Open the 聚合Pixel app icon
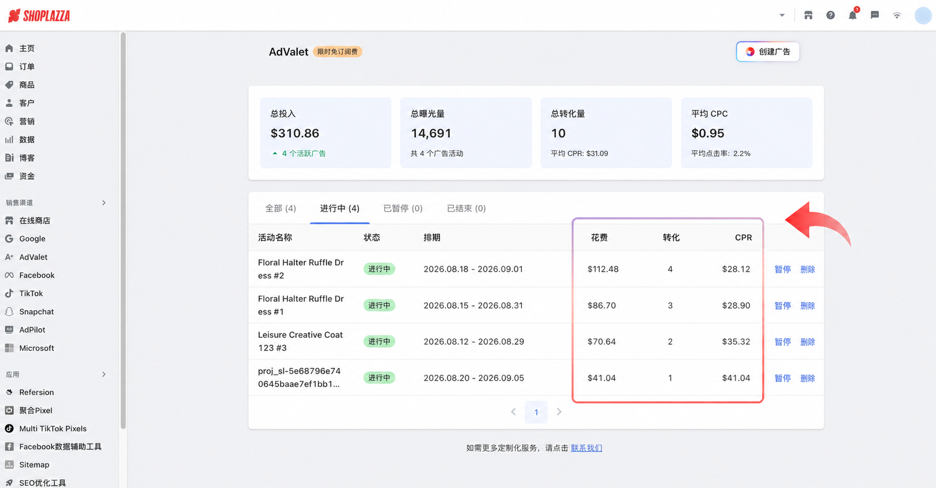Screen dimensions: 936x488 [9, 410]
